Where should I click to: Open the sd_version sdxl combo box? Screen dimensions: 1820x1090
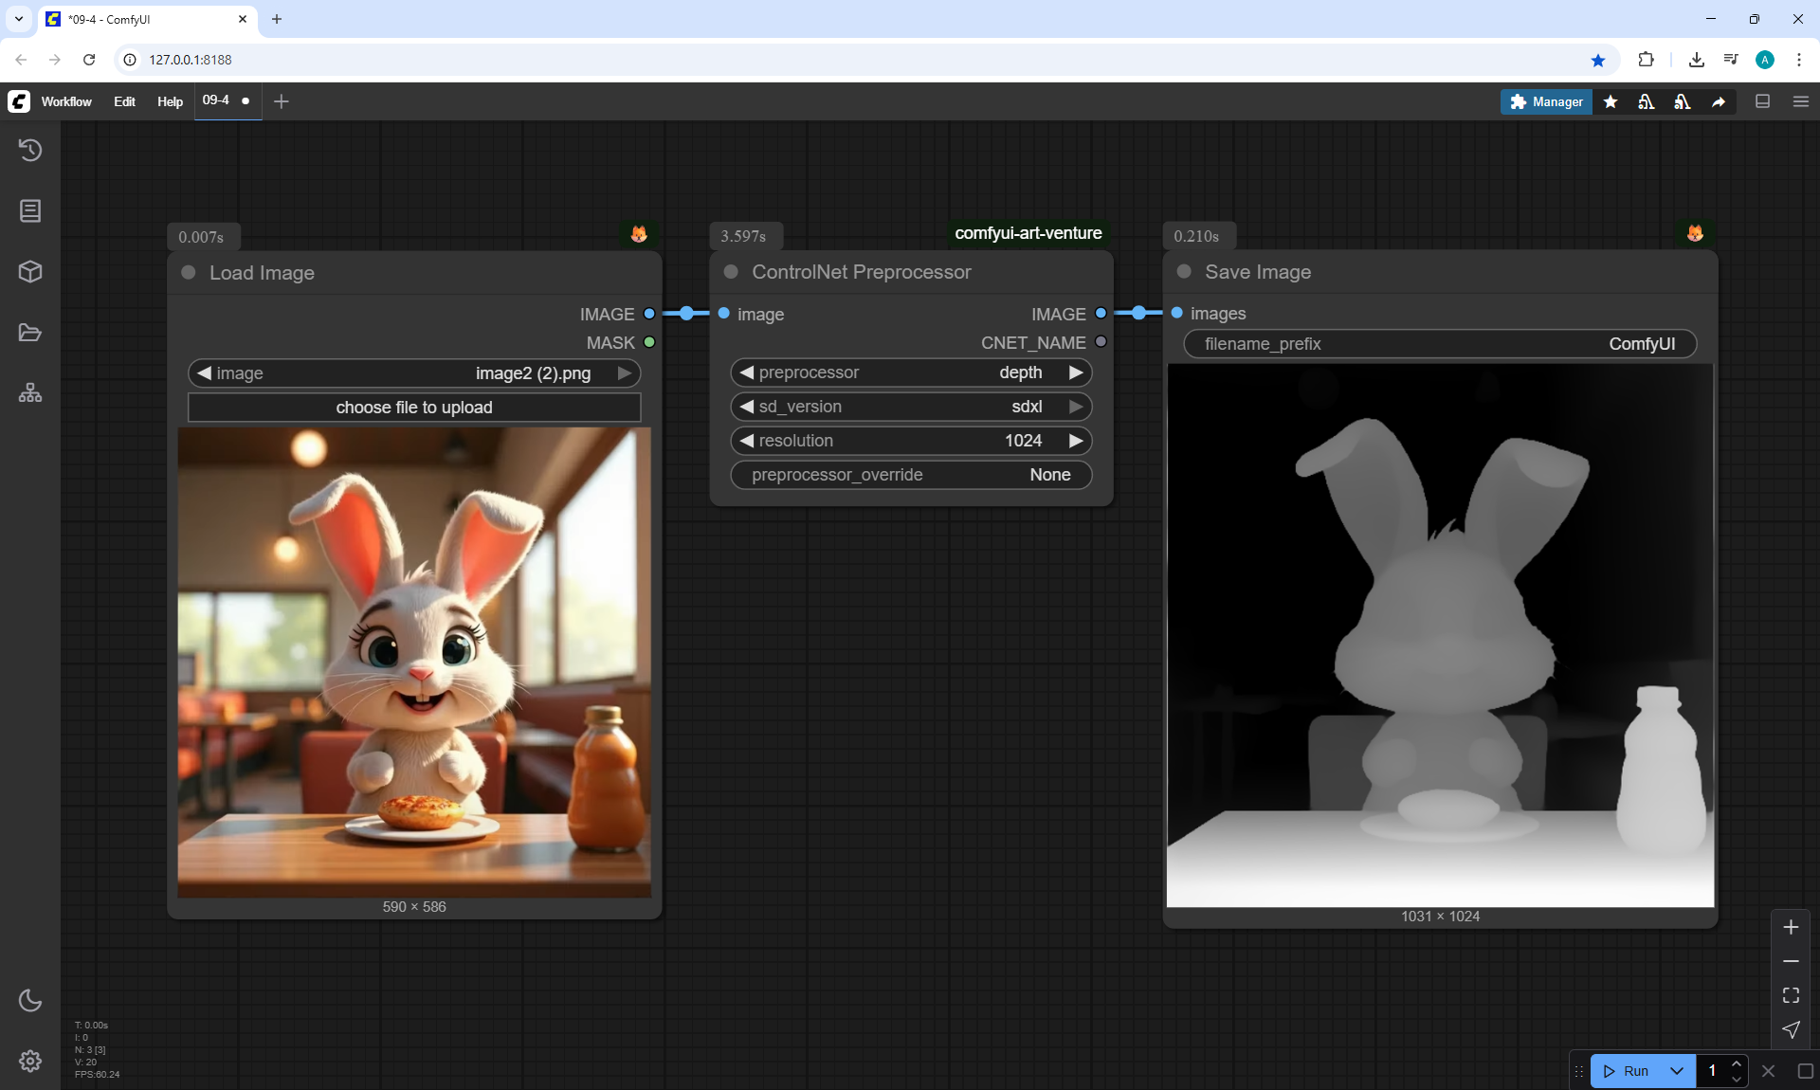pyautogui.click(x=910, y=407)
